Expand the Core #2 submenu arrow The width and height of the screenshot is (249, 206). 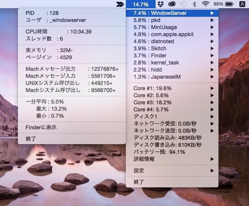(212, 95)
